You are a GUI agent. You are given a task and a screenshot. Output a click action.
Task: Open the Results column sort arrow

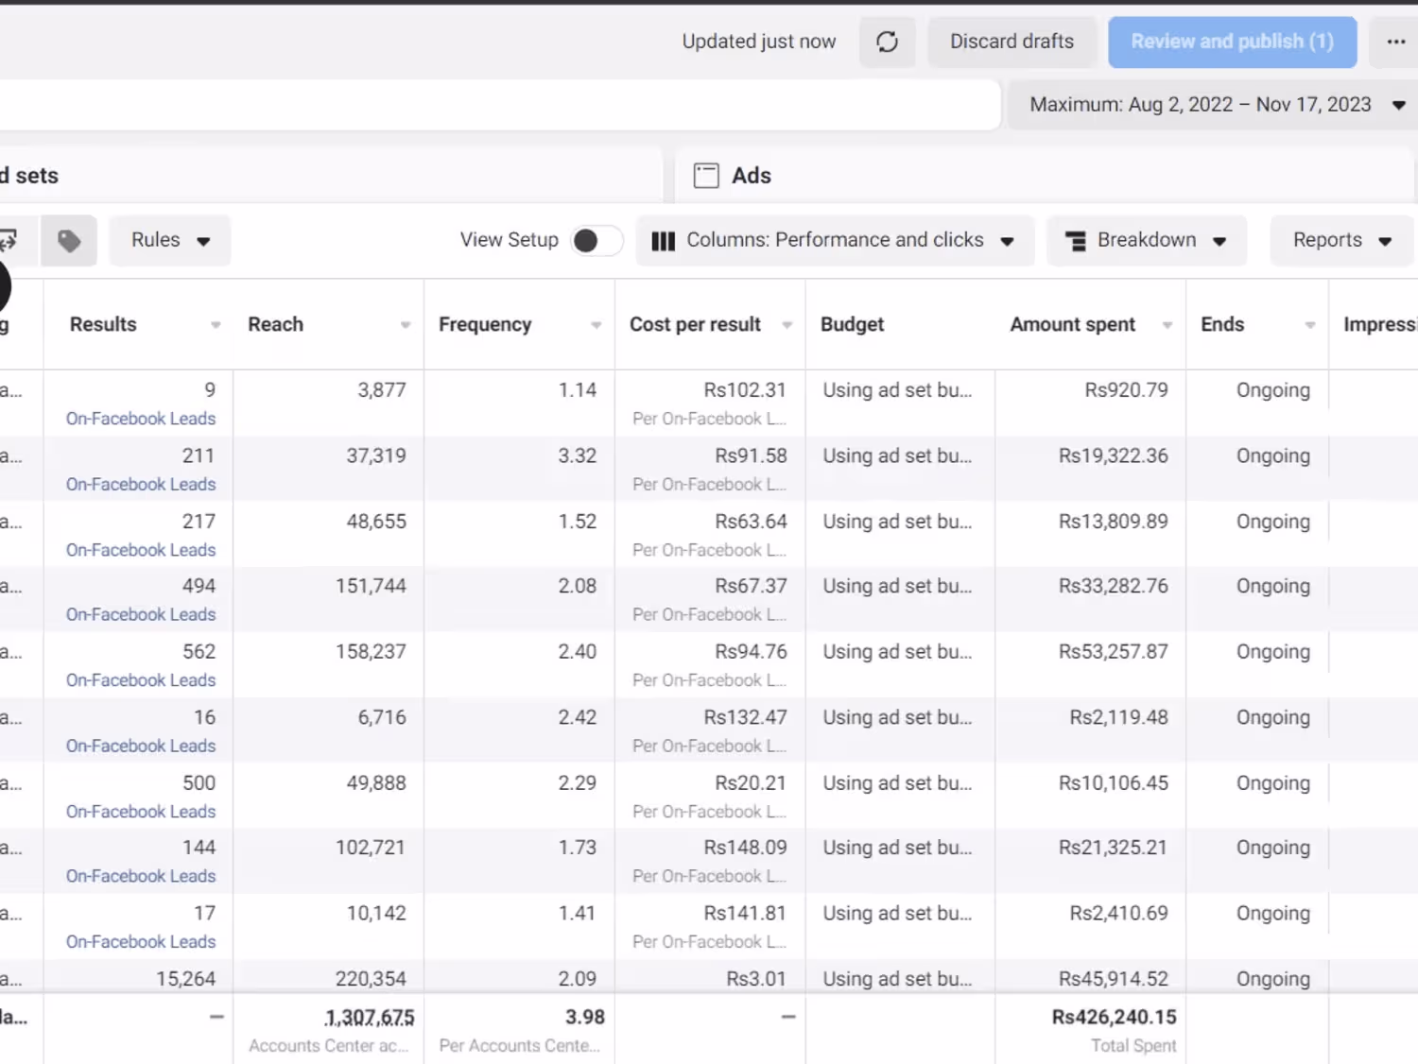point(216,325)
